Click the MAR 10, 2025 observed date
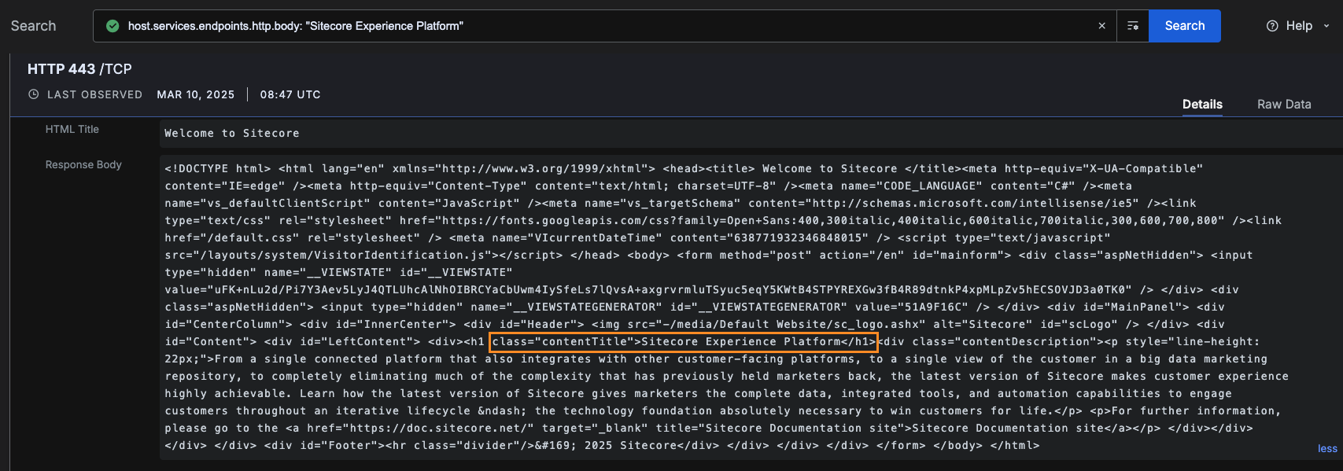 coord(195,94)
